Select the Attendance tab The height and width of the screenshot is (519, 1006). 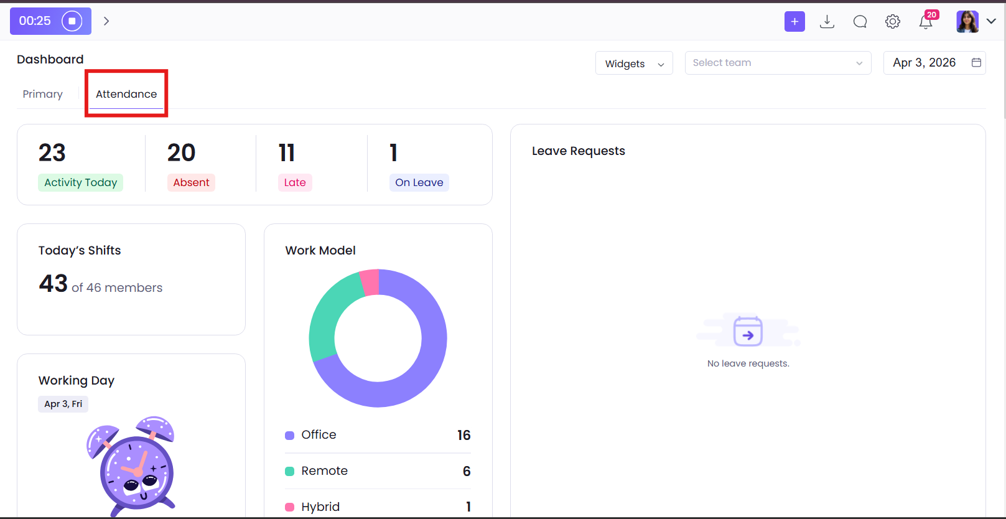click(x=126, y=94)
